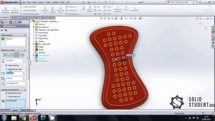Click the highlighted instance spacing field
Image resolution: width=215 pixels, height=121 pixels.
[x=14, y=73]
